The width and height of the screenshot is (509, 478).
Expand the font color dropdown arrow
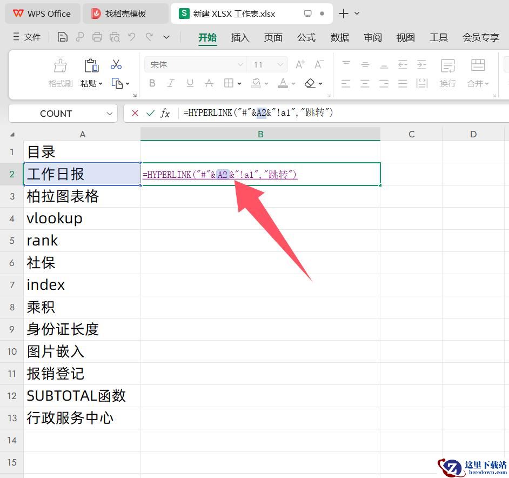(293, 83)
